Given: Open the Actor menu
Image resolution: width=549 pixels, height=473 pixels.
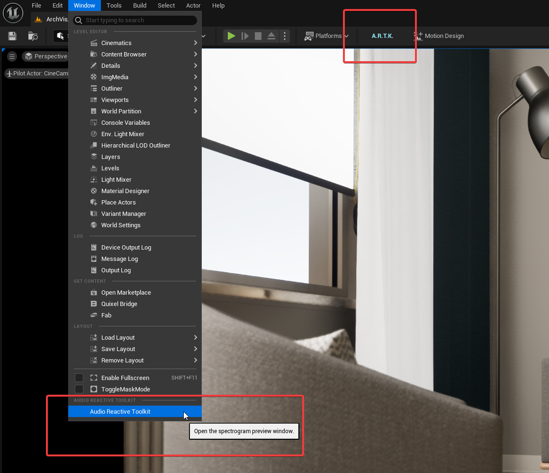Looking at the screenshot, I should pyautogui.click(x=193, y=6).
